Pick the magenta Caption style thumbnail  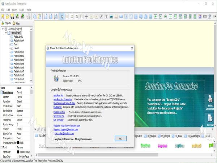163,146
